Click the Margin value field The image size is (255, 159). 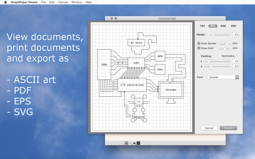click(236, 35)
